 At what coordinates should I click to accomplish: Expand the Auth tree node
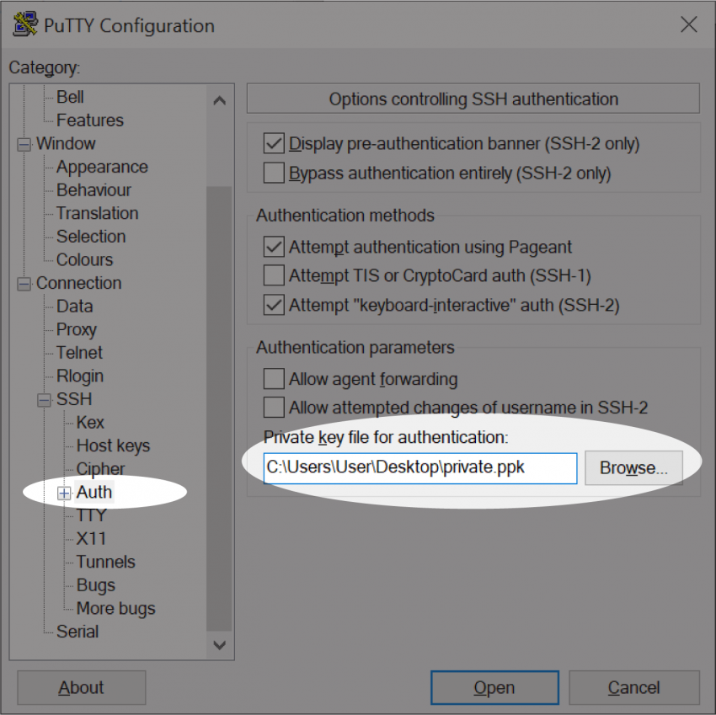tap(64, 492)
